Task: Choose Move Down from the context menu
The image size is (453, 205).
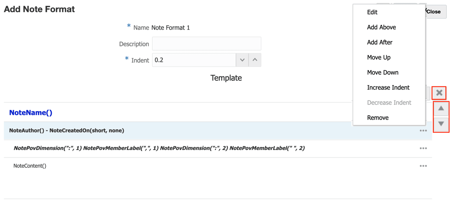Action: (x=383, y=73)
